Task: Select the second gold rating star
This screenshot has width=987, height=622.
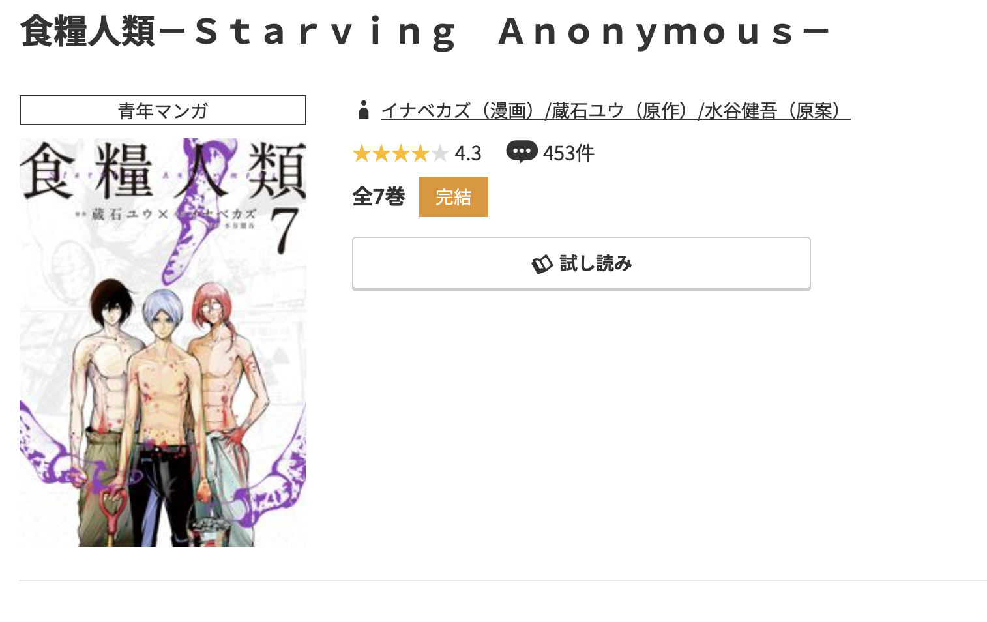Action: pyautogui.click(x=381, y=154)
